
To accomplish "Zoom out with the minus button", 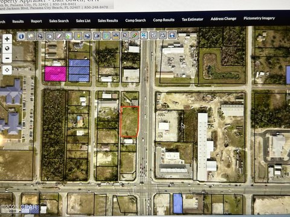I will pyautogui.click(x=7, y=58).
